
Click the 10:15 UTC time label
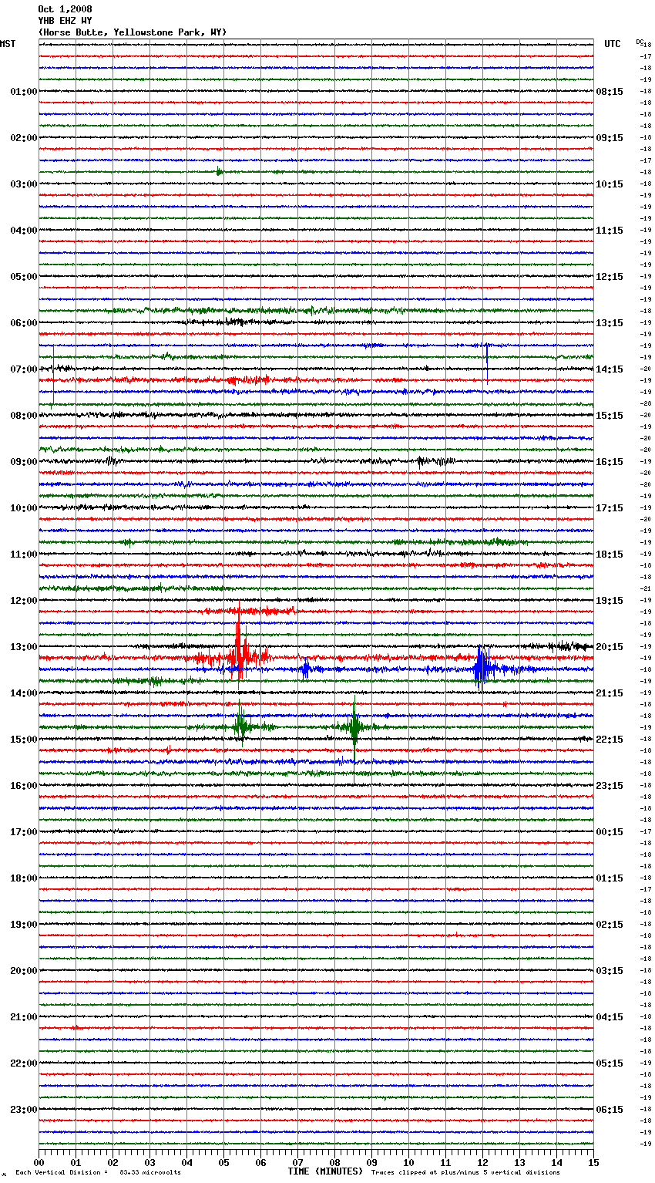click(x=610, y=184)
